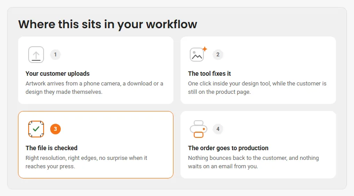Click the step 2 number badge

(x=218, y=55)
